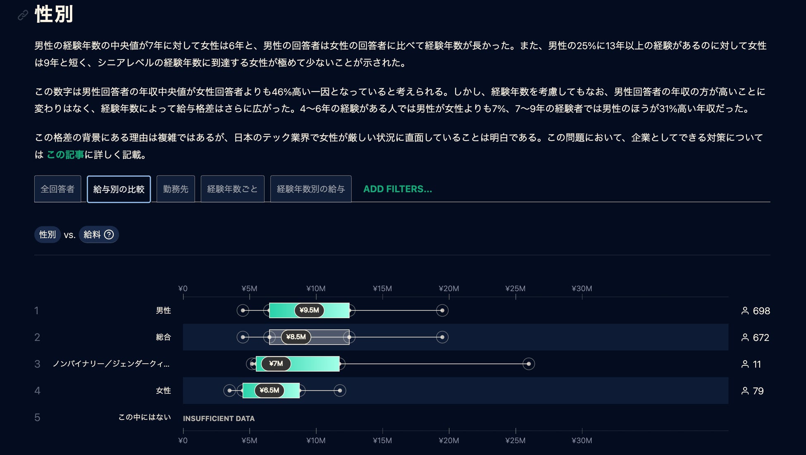Click the maximum whisker endpoint of ノンバイナリー row

tap(528, 364)
